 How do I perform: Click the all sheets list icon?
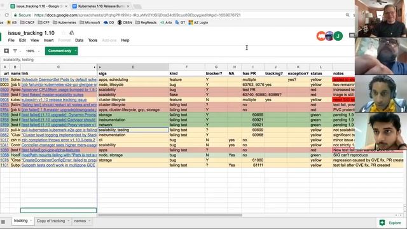point(3,222)
